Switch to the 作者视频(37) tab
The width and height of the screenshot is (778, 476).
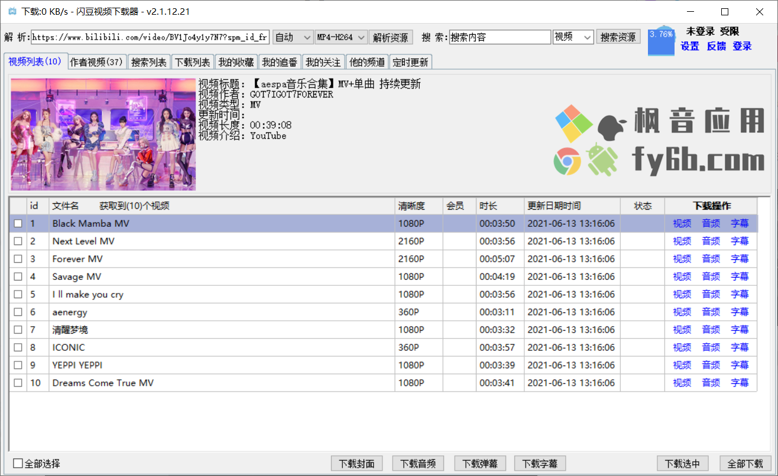point(96,62)
